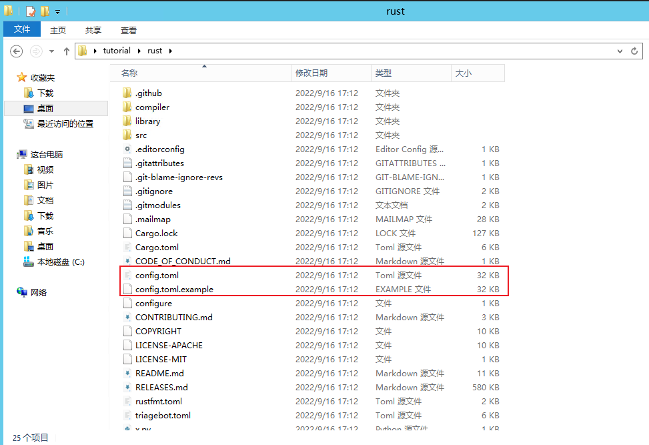Click the folder icon inside the address bar
The height and width of the screenshot is (445, 649).
(81, 51)
